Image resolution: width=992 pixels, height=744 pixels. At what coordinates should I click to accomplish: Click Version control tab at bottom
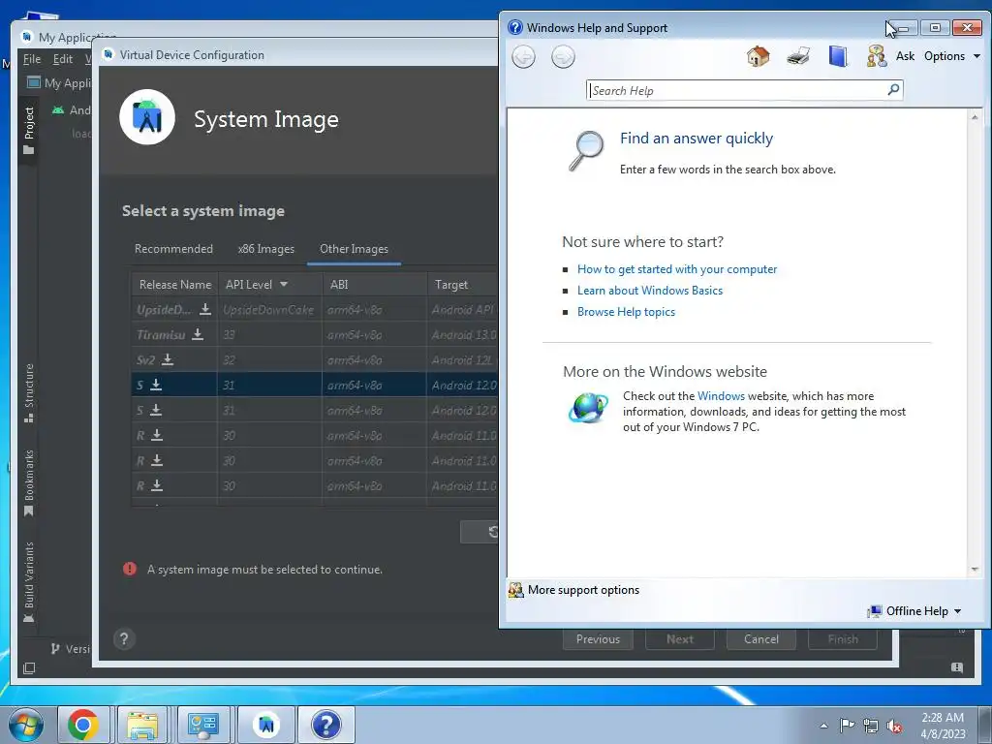pos(70,649)
